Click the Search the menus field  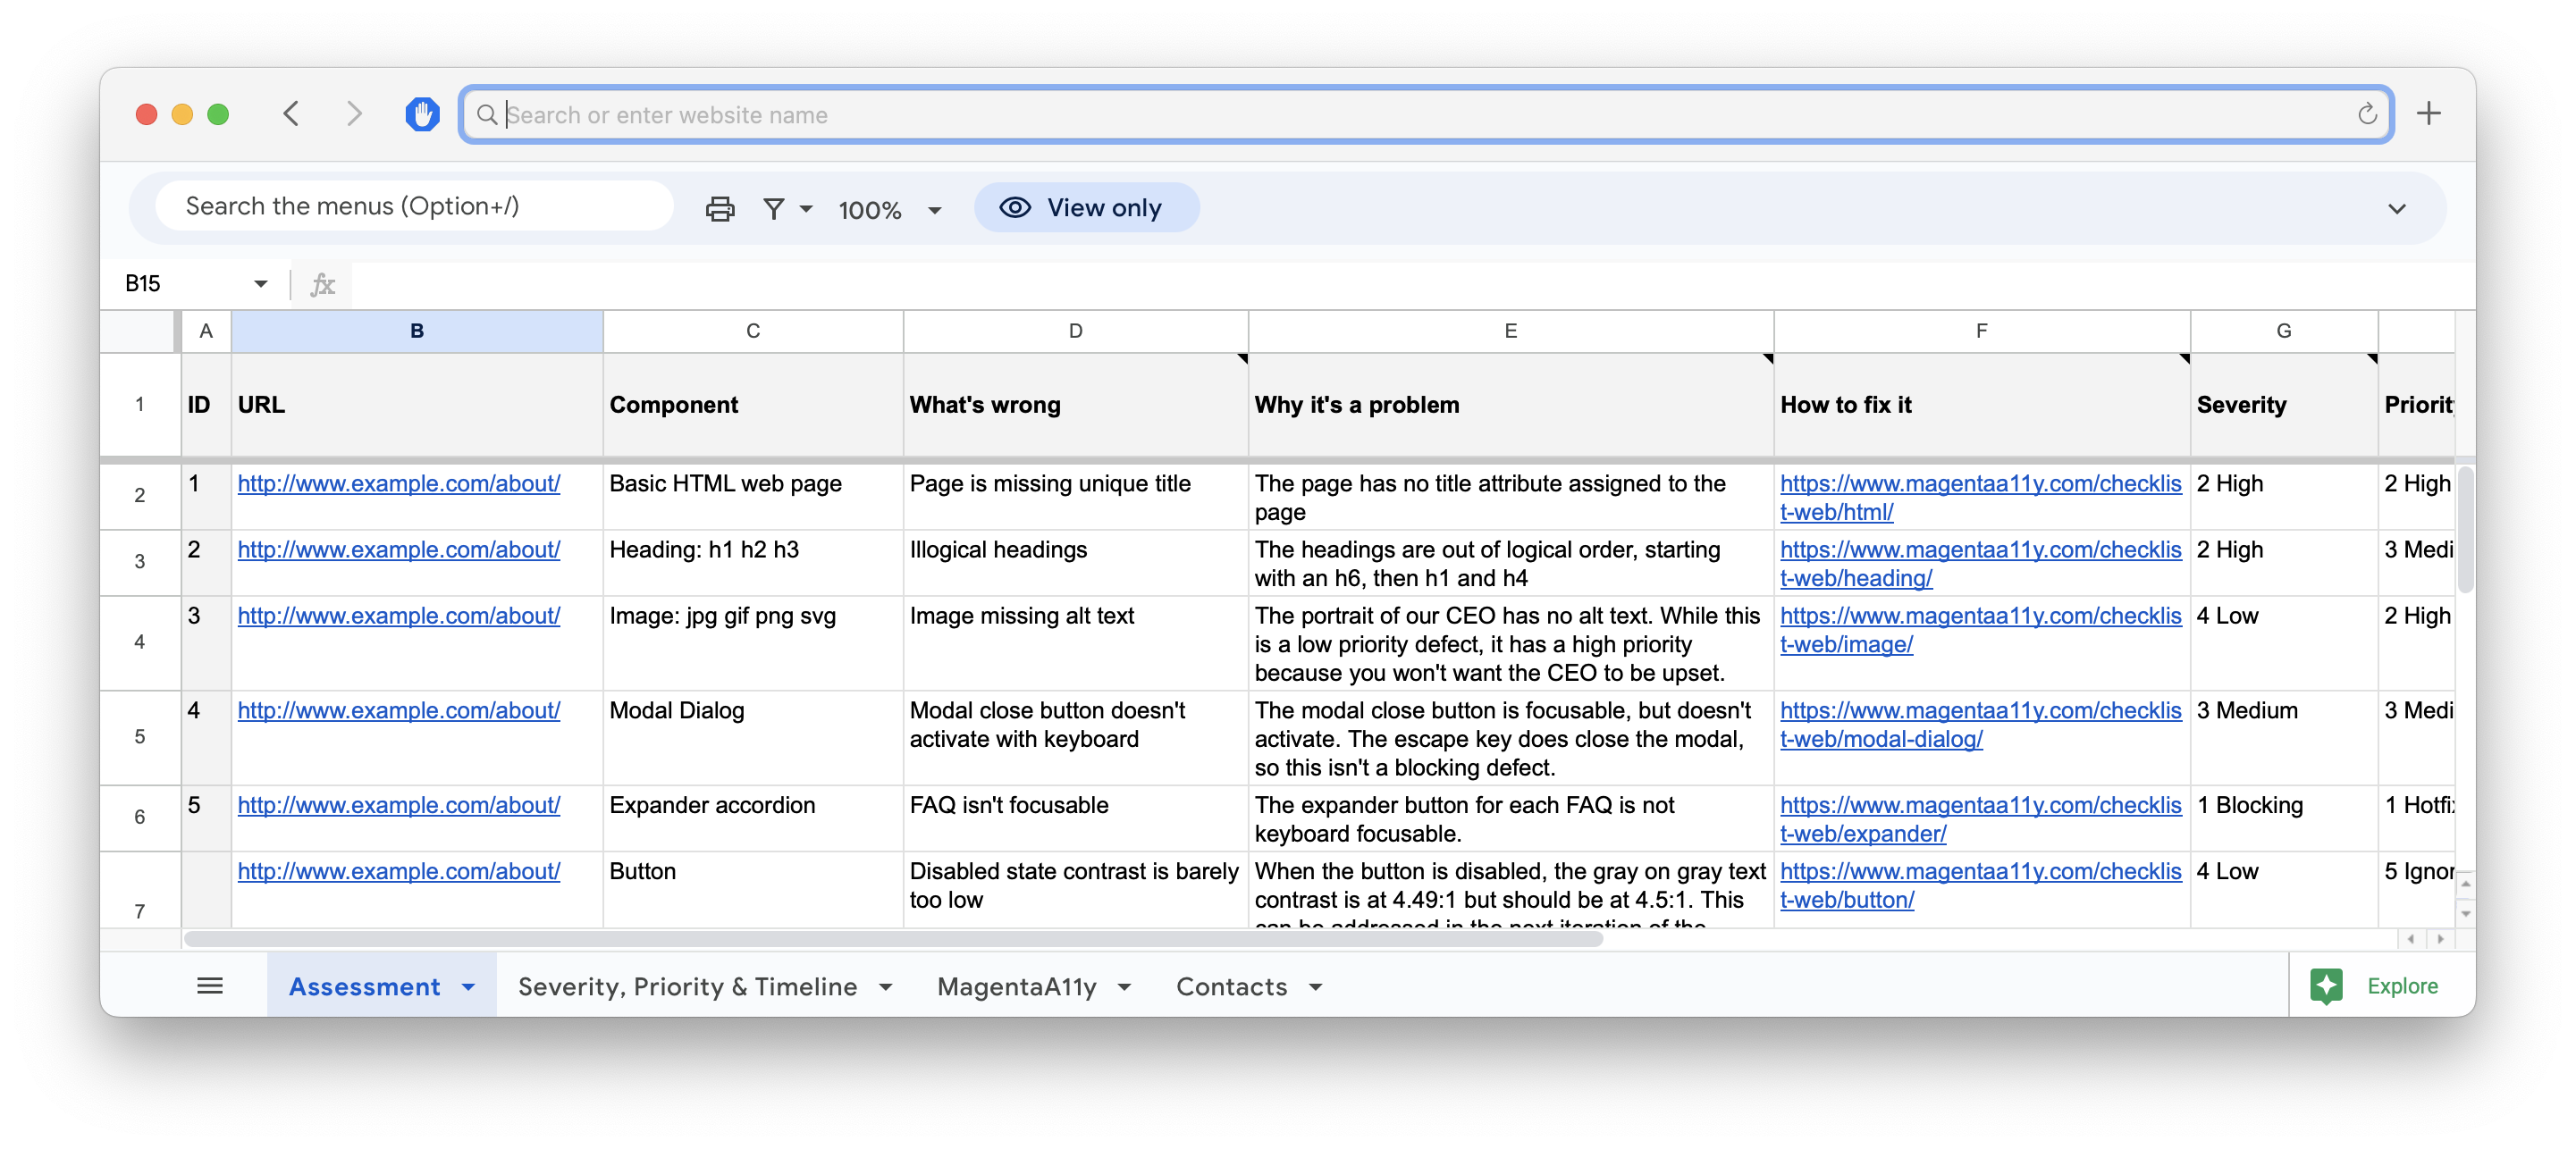(414, 206)
